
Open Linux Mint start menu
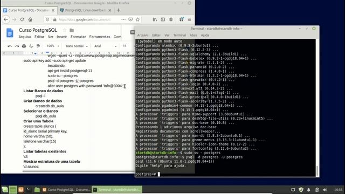click(x=5, y=190)
